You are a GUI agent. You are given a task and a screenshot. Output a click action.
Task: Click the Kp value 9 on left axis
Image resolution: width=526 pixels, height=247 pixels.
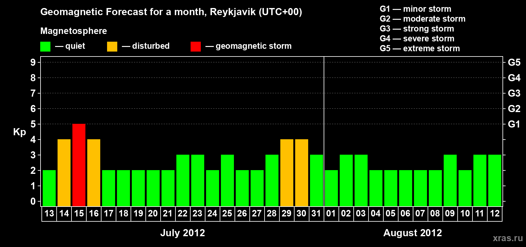[33, 62]
